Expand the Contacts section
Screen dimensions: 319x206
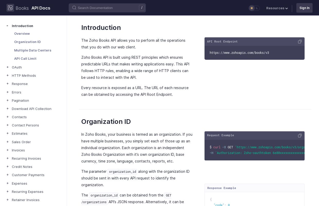7,117
